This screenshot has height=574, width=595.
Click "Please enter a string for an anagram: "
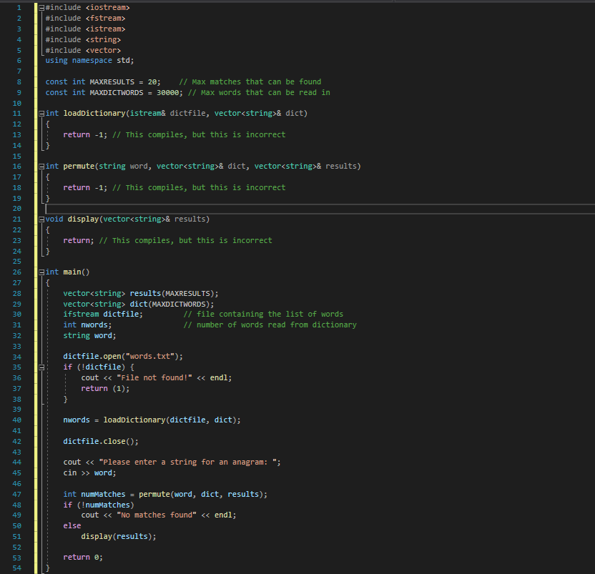(x=190, y=462)
